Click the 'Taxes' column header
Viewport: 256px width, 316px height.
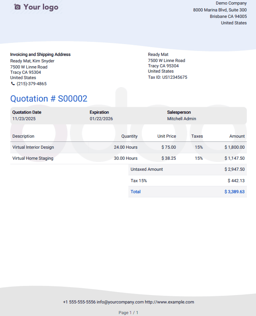pos(197,136)
